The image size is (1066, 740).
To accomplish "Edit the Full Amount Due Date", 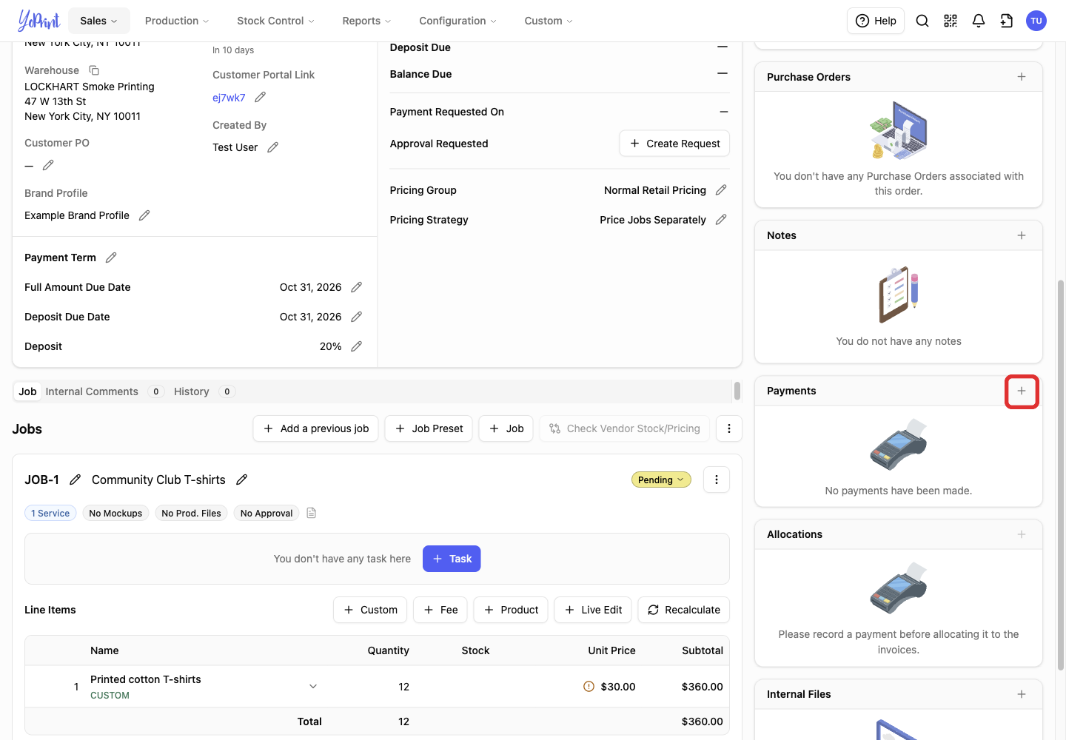I will (356, 287).
